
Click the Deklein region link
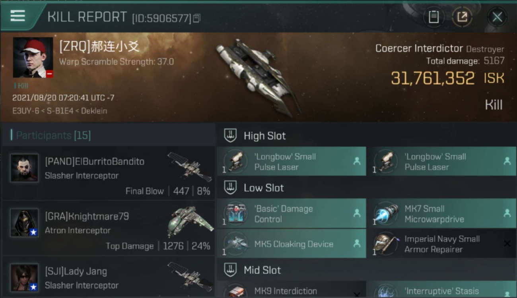(x=94, y=111)
